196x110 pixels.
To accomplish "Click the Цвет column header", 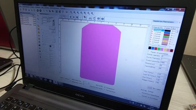I will 168,28.
